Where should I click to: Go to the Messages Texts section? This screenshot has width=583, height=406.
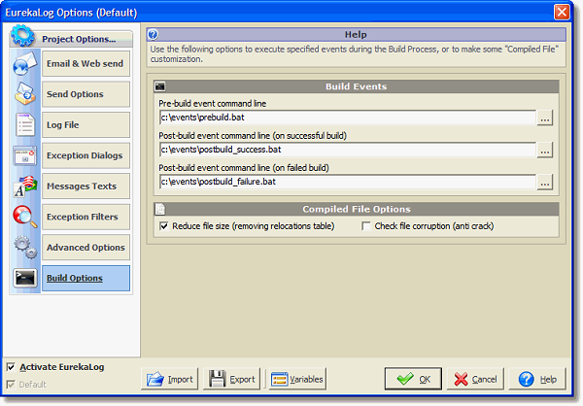pyautogui.click(x=86, y=186)
